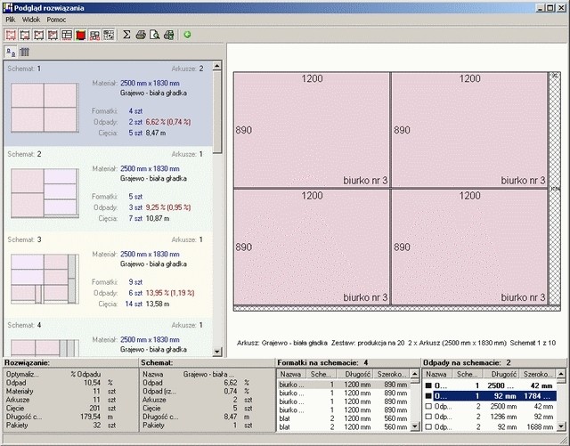Screen dimensions: 570x446
Task: Click the printer icon
Action: pyautogui.click(x=141, y=35)
